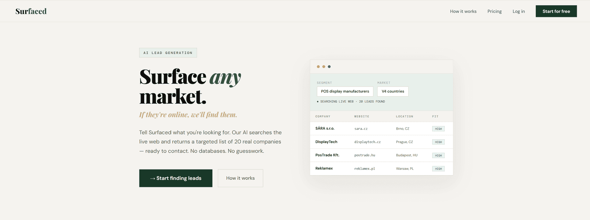Open How it works in top navigation
Viewport: 590px width, 220px height.
click(463, 11)
